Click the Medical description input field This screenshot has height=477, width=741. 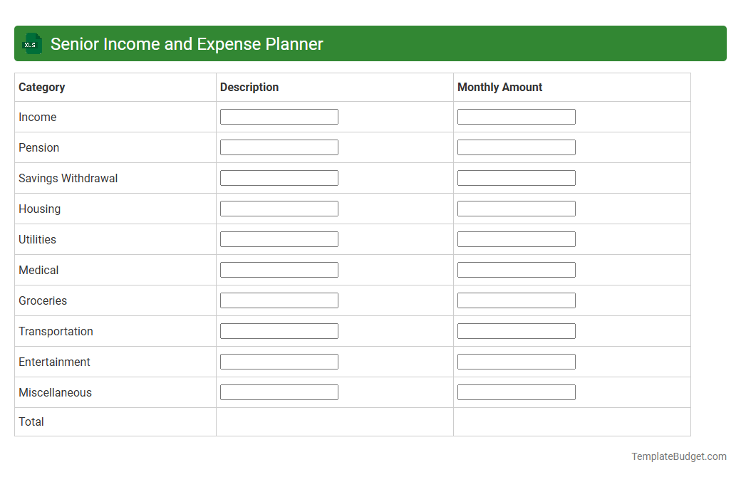(x=279, y=269)
